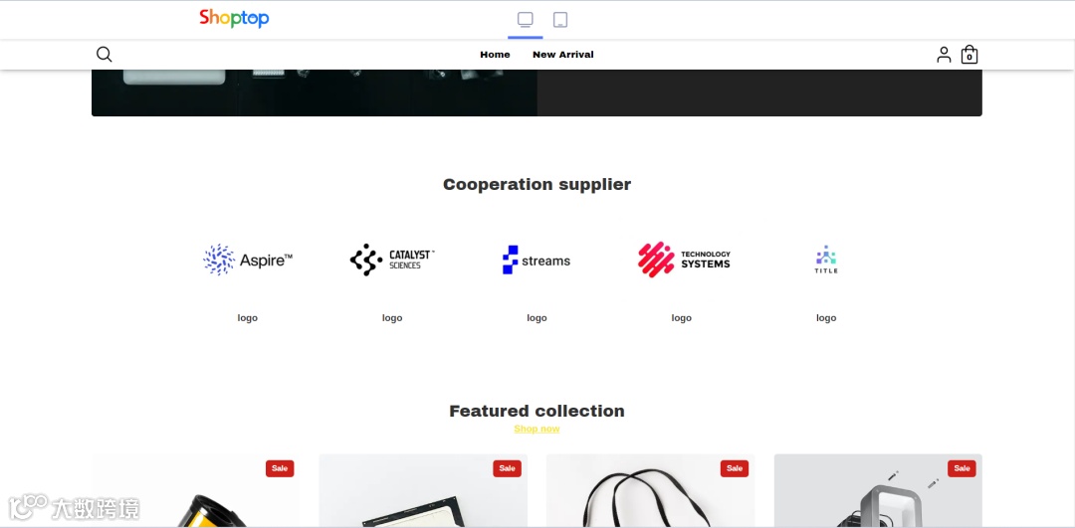The width and height of the screenshot is (1075, 528).
Task: Open the user account icon
Action: tap(944, 55)
